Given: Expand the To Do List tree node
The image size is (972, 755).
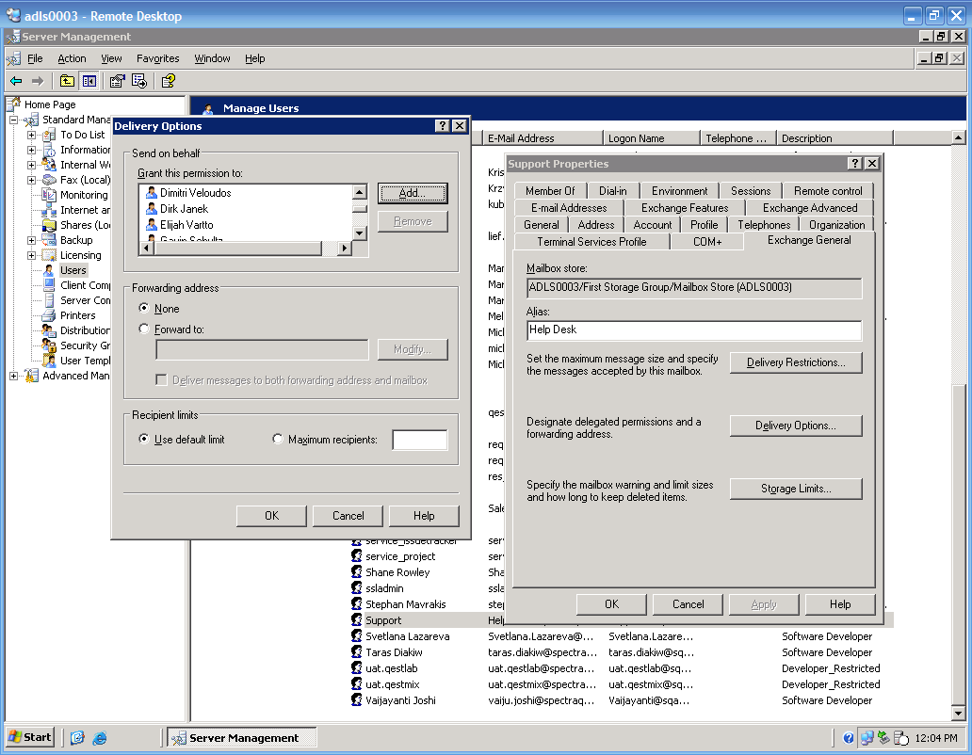Looking at the screenshot, I should [31, 135].
